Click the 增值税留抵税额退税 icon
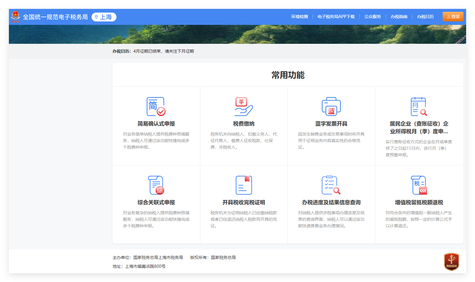The image size is (475, 282). [x=419, y=185]
